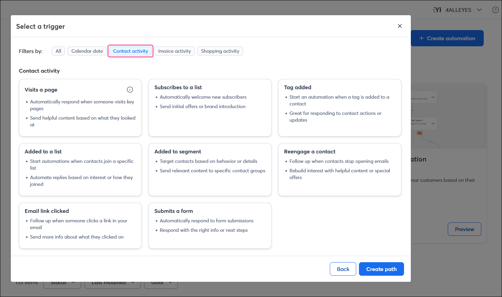Filter triggers by Calendar date
Viewport: 502px width, 297px height.
coord(86,51)
